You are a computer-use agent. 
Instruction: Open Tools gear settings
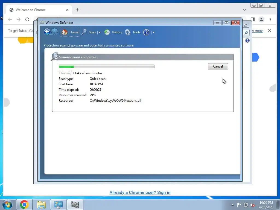point(133,32)
